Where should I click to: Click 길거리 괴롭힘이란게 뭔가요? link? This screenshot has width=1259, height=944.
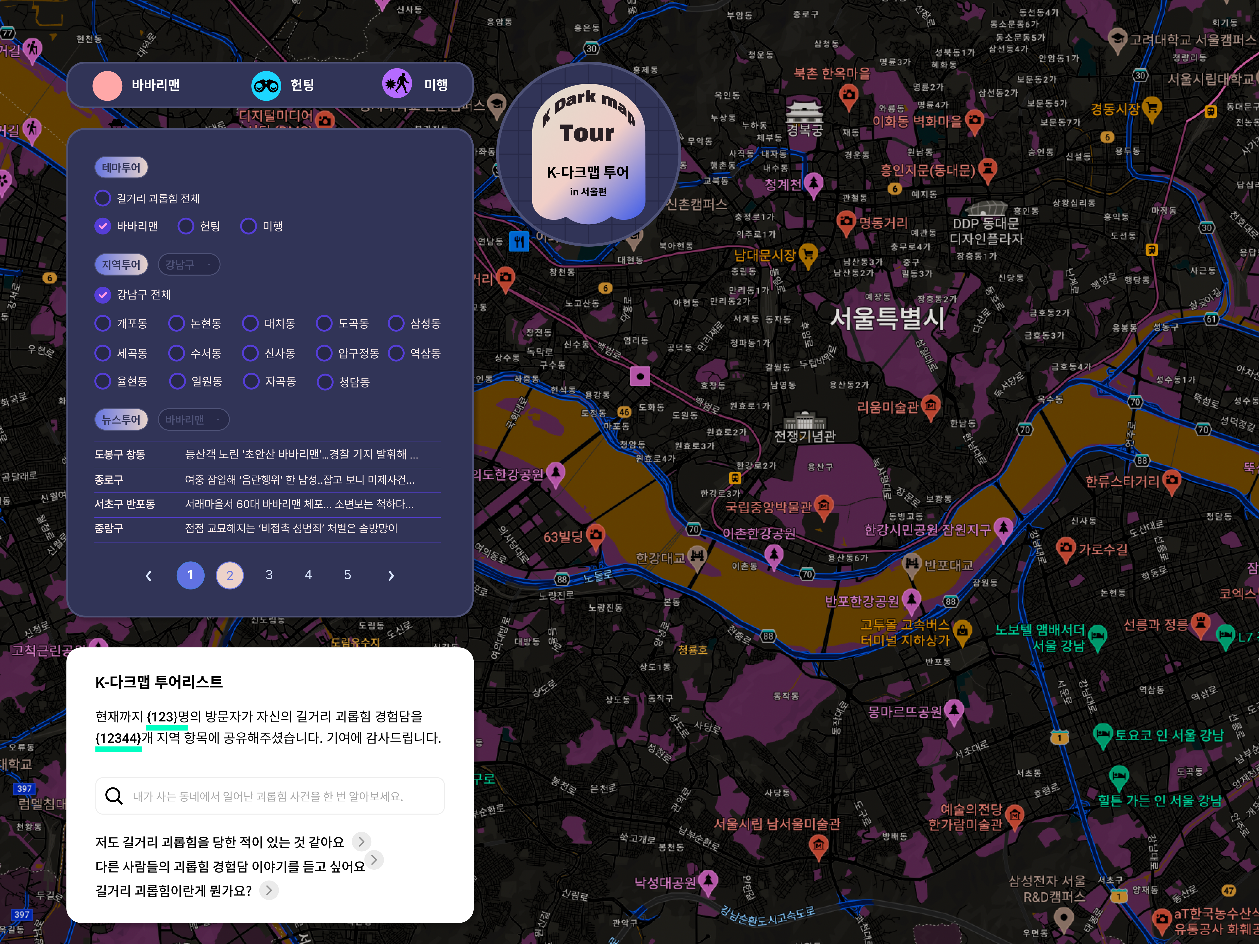click(174, 890)
